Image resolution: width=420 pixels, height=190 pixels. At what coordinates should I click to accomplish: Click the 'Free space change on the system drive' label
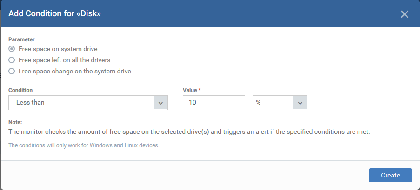[75, 71]
